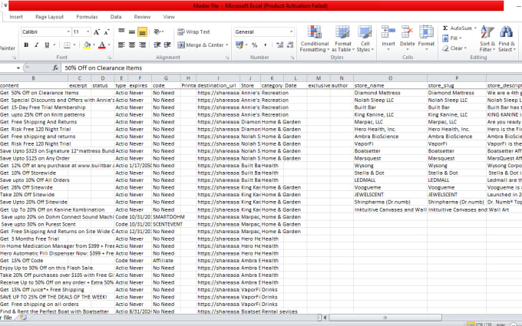Image resolution: width=522 pixels, height=326 pixels.
Task: Expand the underline style dropdown arrow
Action: click(x=55, y=45)
